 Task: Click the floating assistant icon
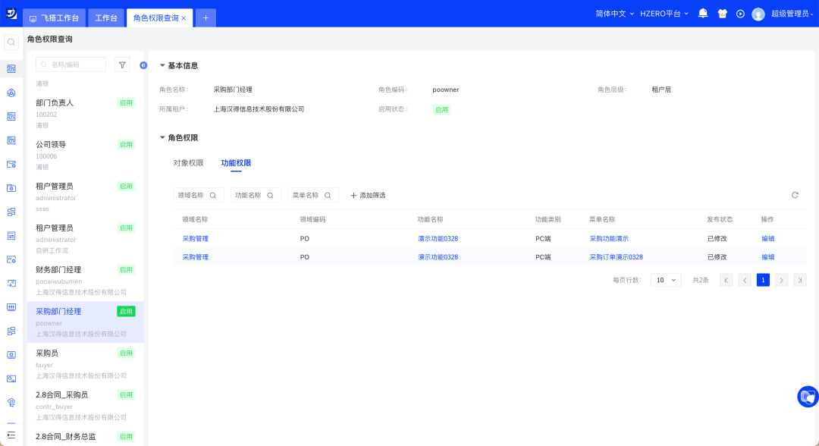(808, 396)
